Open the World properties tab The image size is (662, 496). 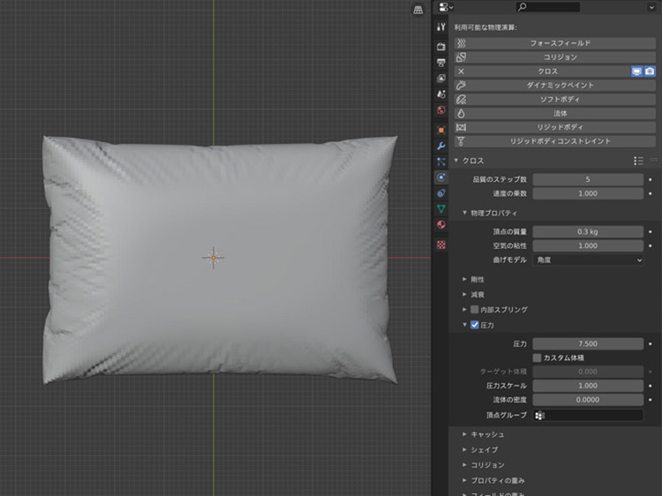(x=441, y=110)
